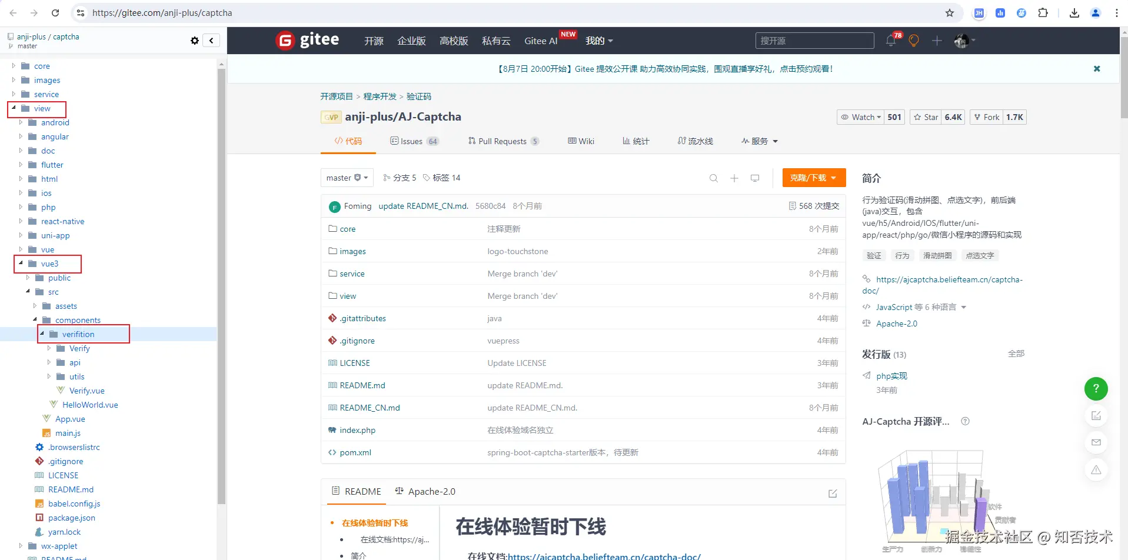
Task: Open the Web IDE monitor icon
Action: point(755,178)
